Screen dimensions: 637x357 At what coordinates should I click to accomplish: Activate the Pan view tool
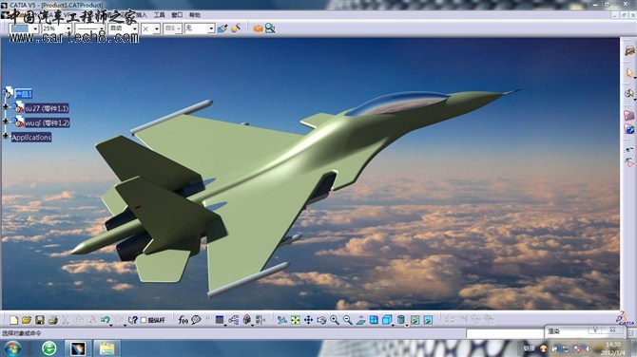point(308,320)
